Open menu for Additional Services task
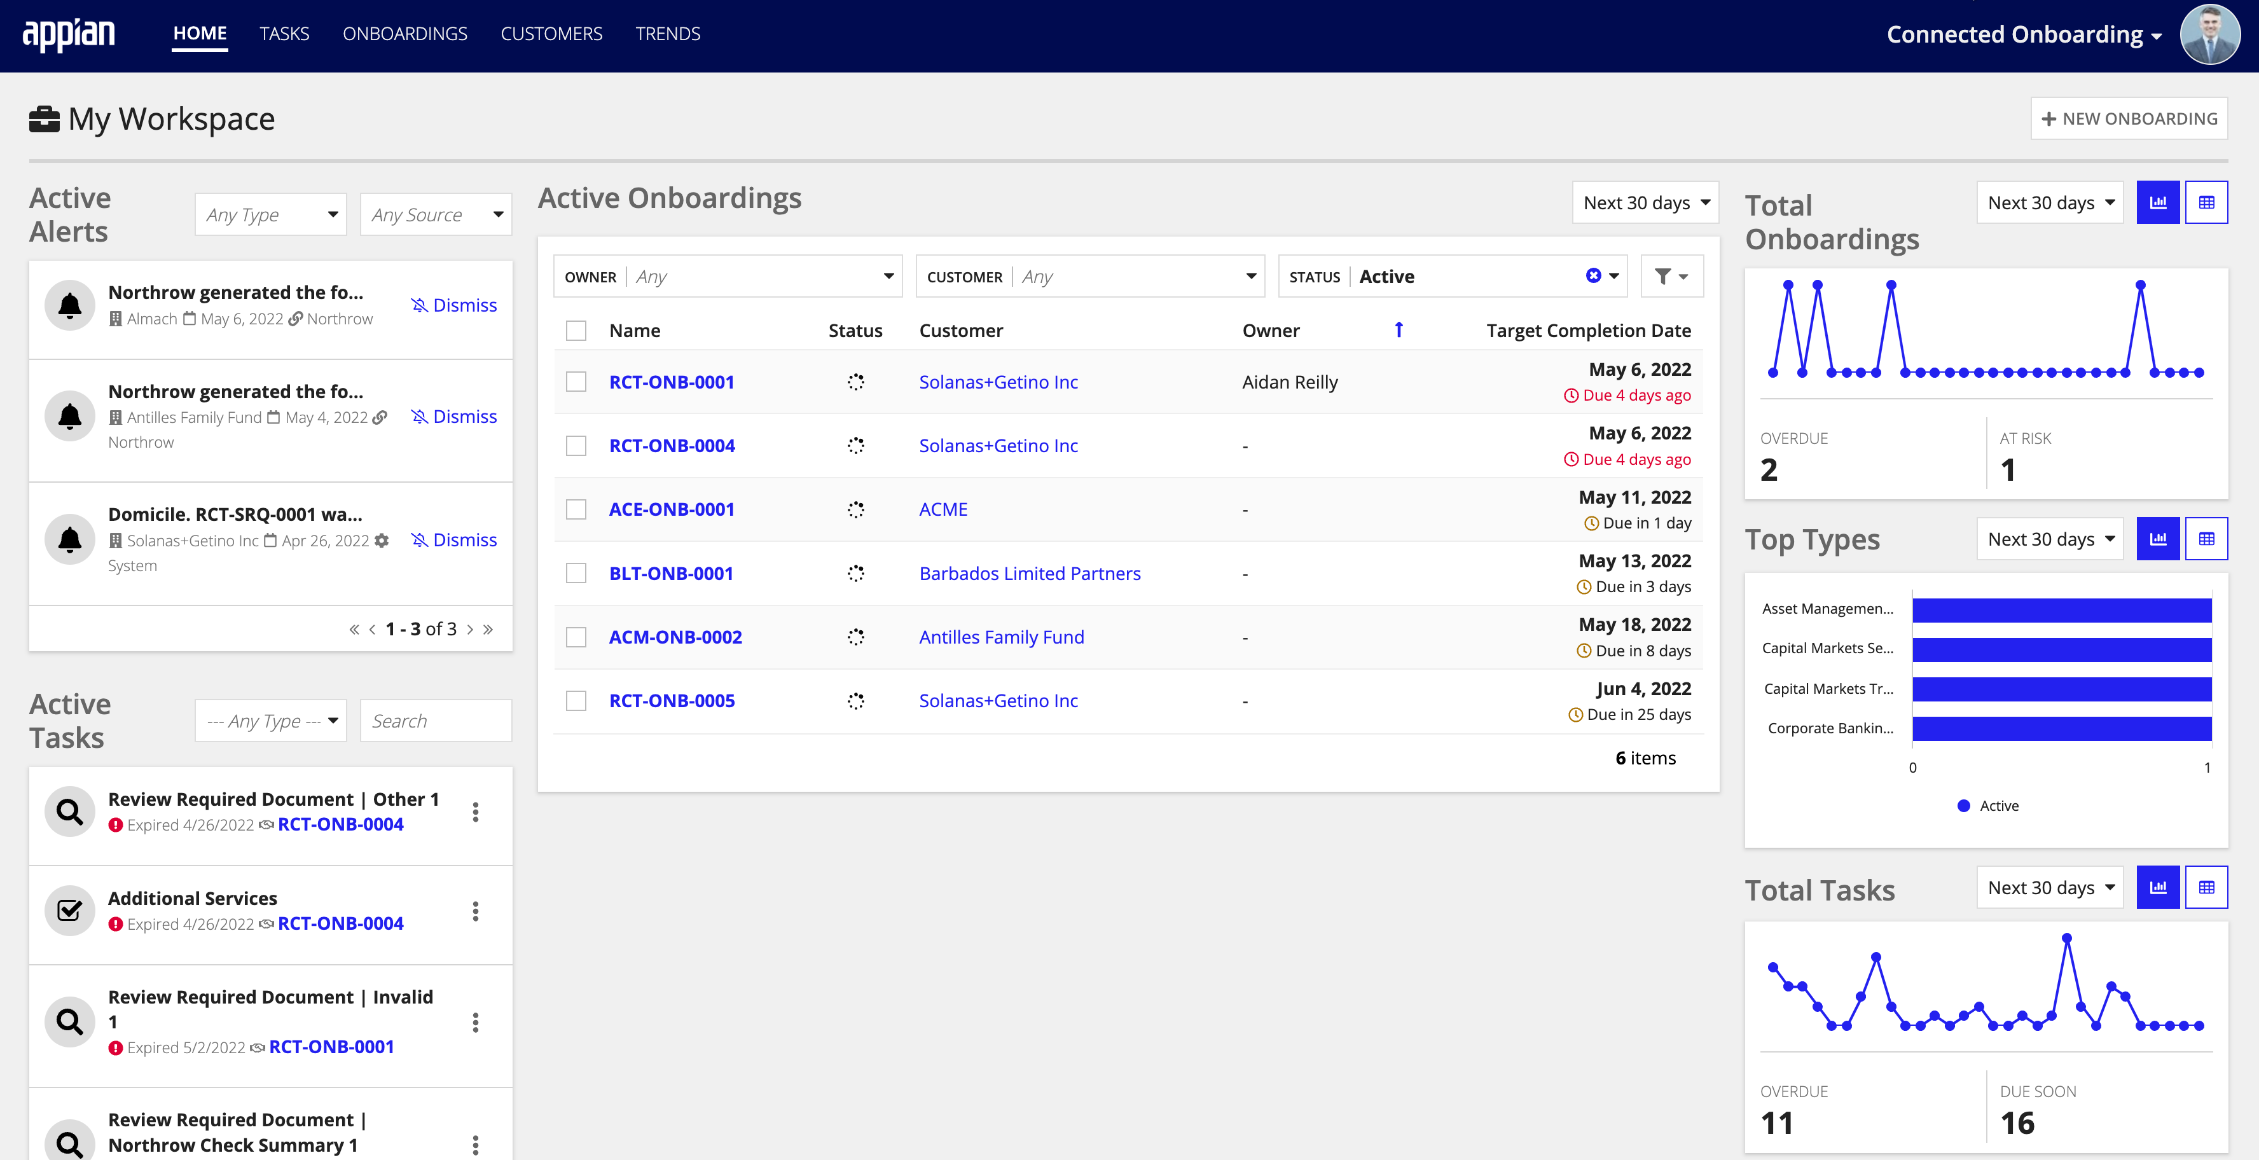2259x1160 pixels. tap(475, 911)
